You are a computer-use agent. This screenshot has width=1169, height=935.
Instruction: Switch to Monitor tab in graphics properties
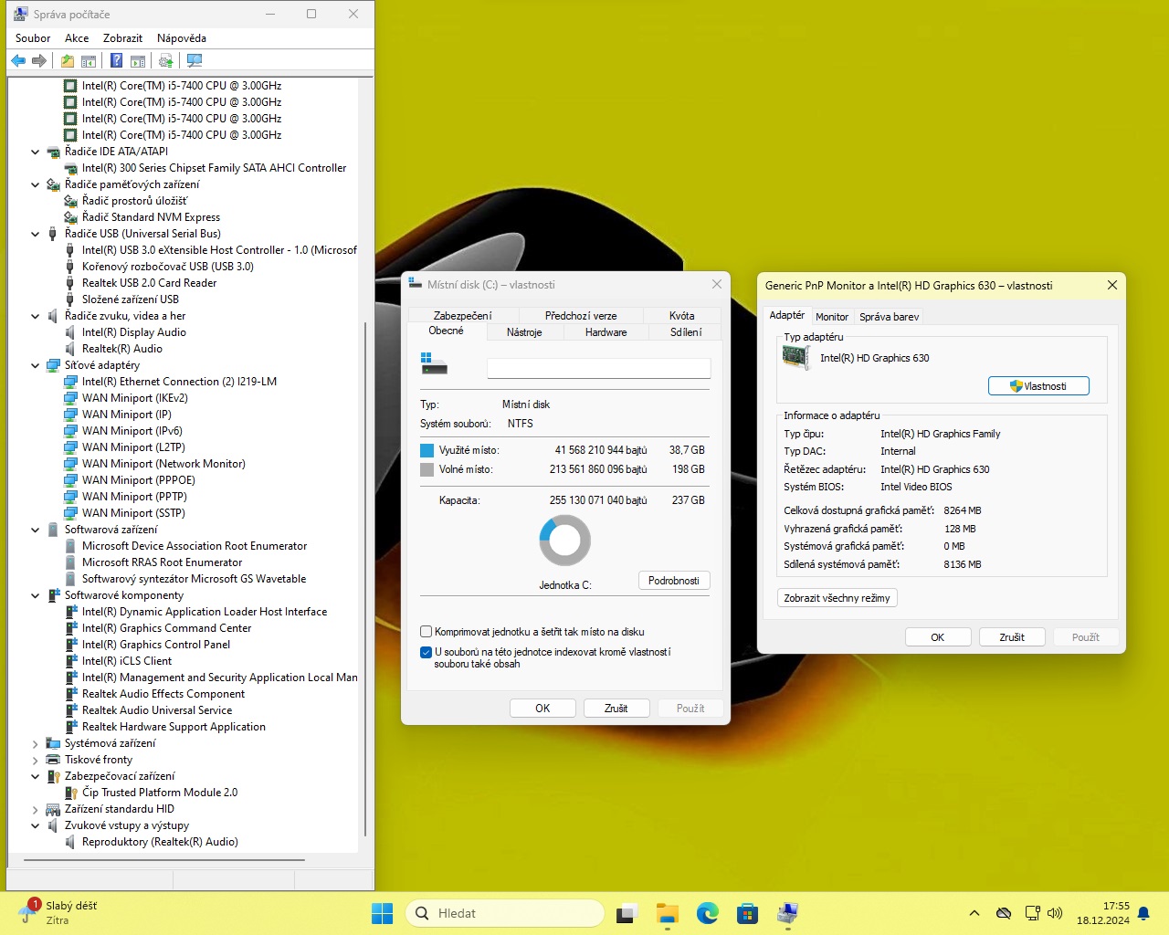(832, 317)
